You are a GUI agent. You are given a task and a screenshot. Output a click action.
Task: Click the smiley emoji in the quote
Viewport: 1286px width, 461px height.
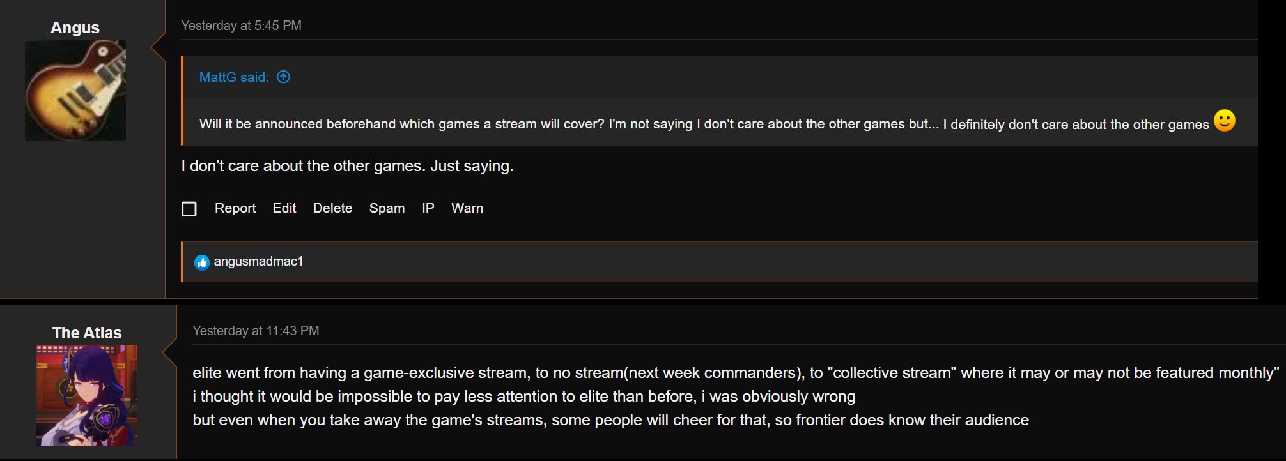1224,121
